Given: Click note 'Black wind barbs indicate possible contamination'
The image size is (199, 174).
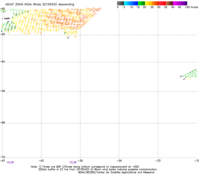Looking at the screenshot, I should click(x=126, y=169).
